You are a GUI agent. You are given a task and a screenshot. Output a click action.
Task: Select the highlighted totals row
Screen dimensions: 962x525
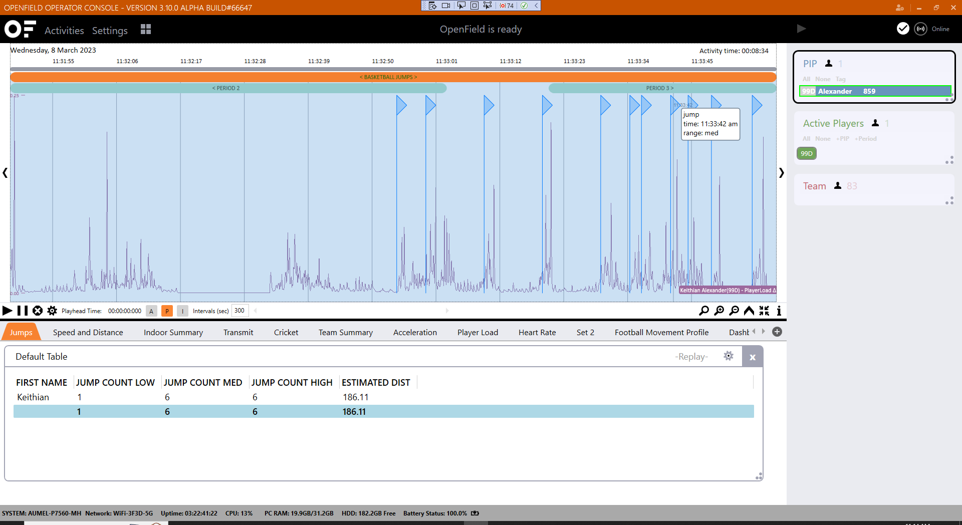pyautogui.click(x=383, y=411)
